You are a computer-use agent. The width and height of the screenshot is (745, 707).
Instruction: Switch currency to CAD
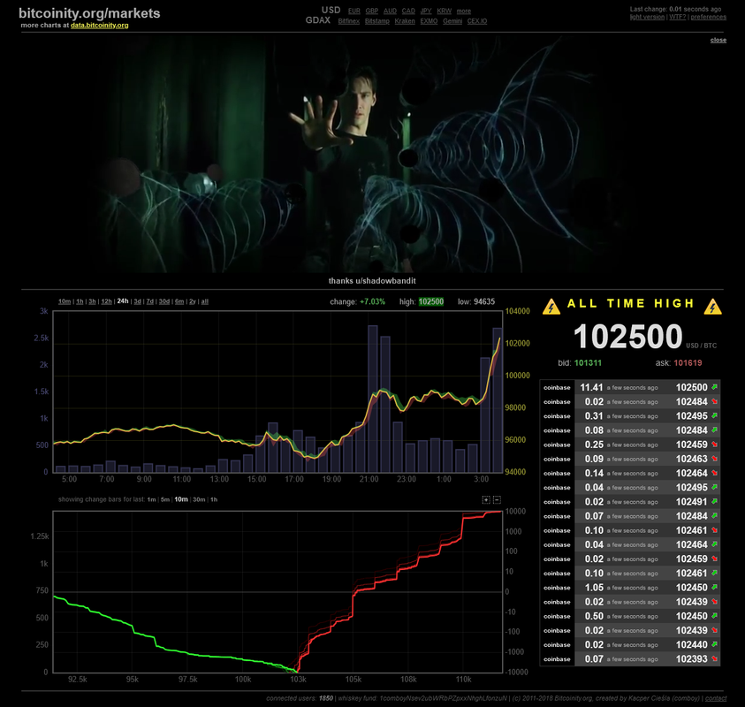click(408, 11)
